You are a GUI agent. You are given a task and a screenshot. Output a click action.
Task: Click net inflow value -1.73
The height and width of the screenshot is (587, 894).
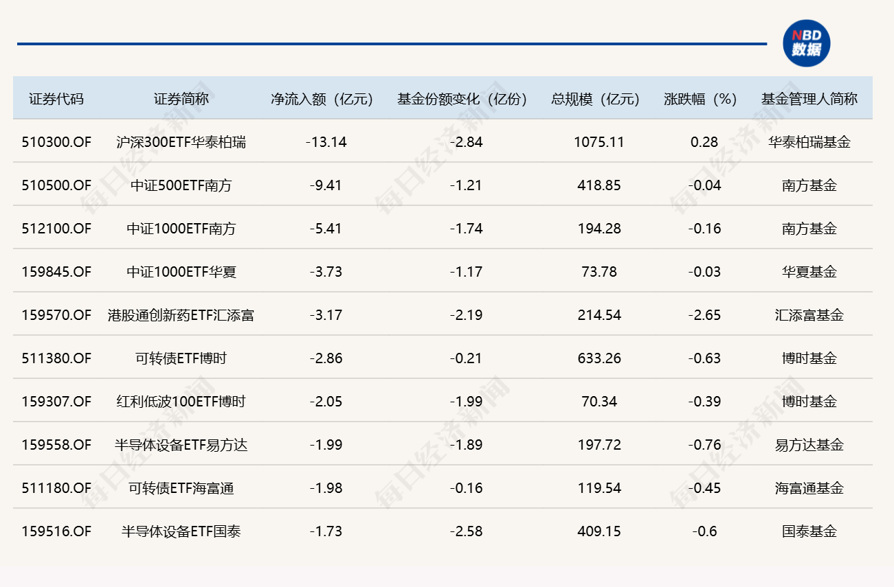point(326,531)
